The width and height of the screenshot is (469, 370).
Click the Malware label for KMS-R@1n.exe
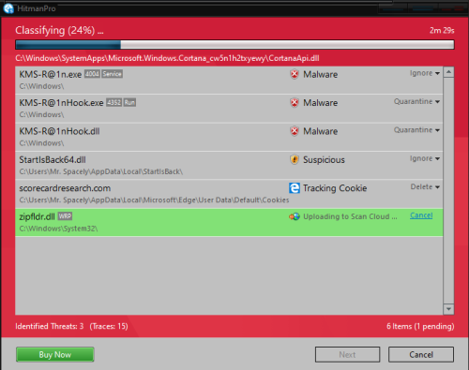click(x=321, y=74)
